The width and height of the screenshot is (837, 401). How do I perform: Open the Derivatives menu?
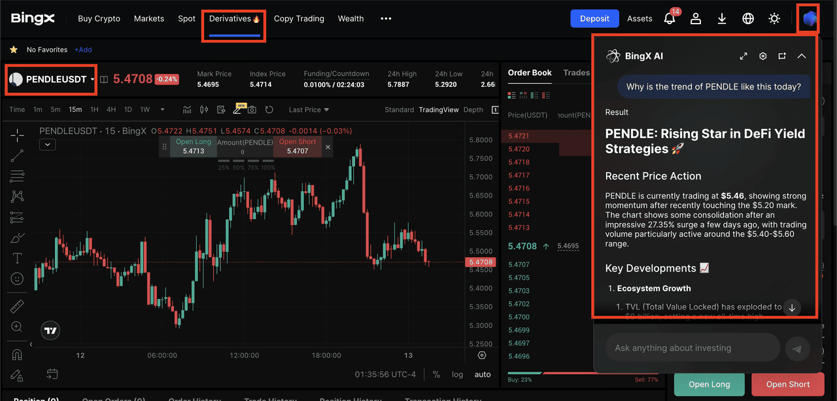(x=234, y=18)
